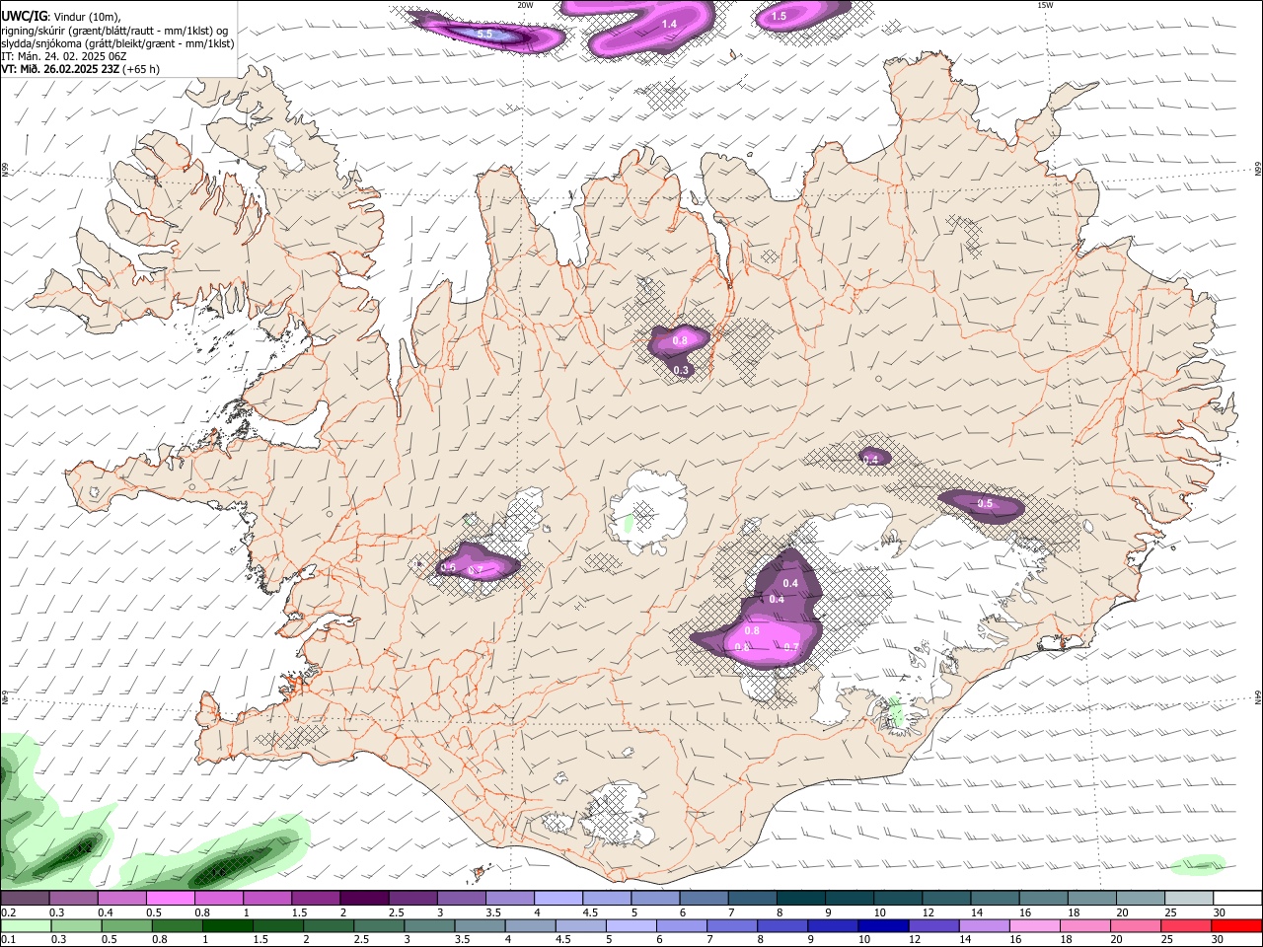
Task: Select lower legend palest green swatch at 0.1
Action: (25, 925)
